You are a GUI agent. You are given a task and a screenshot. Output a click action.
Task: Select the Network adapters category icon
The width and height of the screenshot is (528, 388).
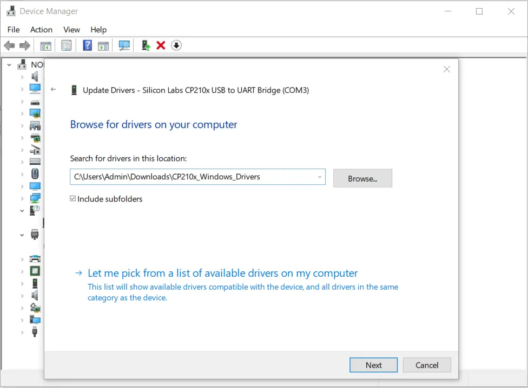pyautogui.click(x=35, y=198)
